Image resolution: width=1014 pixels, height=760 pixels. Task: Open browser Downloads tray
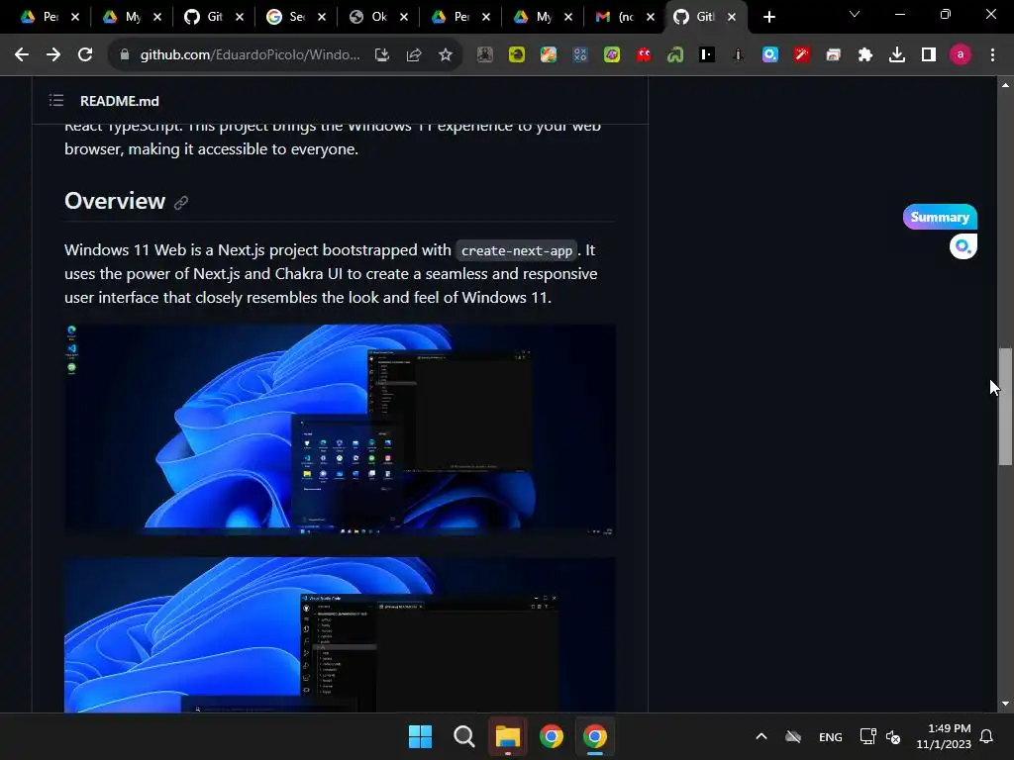[x=897, y=55]
